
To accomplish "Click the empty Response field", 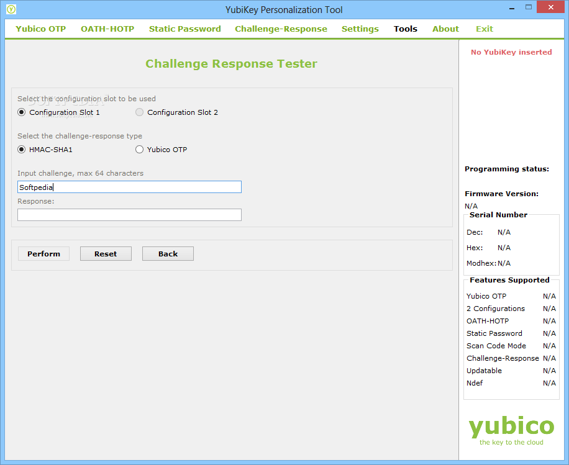I will [x=129, y=215].
